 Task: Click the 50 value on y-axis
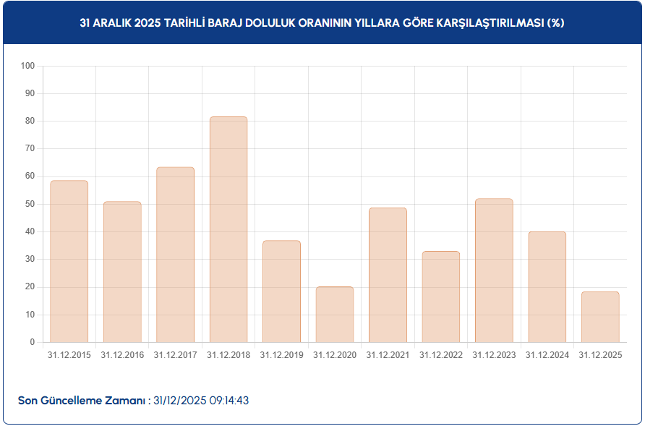tap(30, 204)
